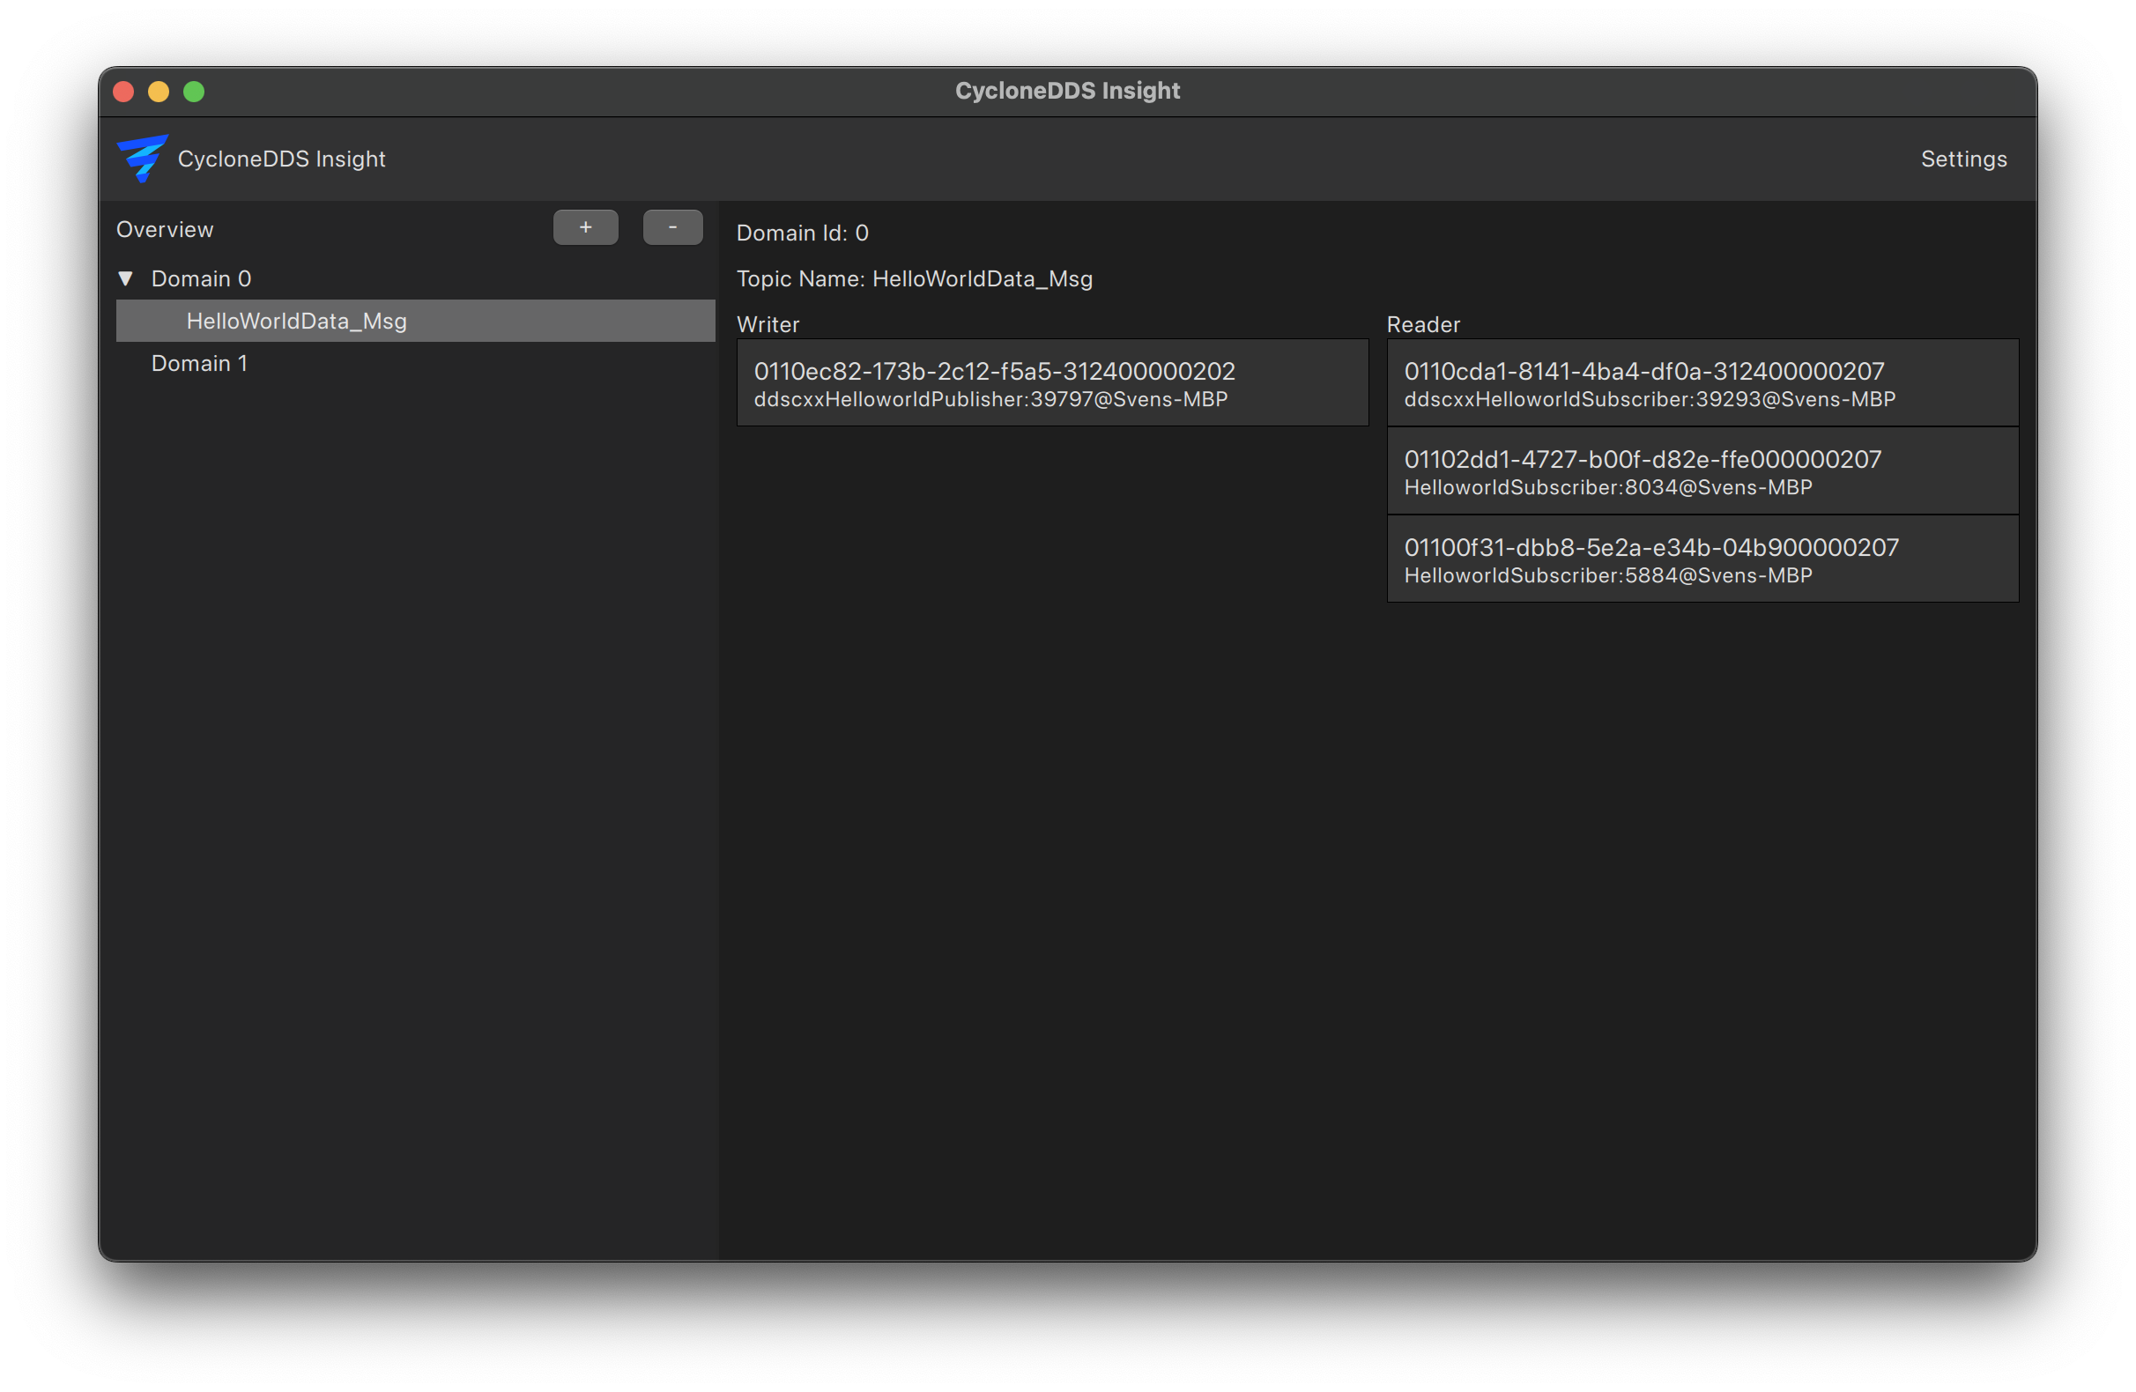Select Domain 0 in the tree
Image resolution: width=2136 pixels, height=1392 pixels.
[x=201, y=279]
